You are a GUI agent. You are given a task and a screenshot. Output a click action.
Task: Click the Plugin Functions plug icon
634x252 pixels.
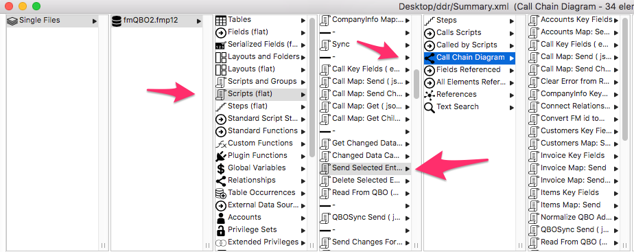221,156
